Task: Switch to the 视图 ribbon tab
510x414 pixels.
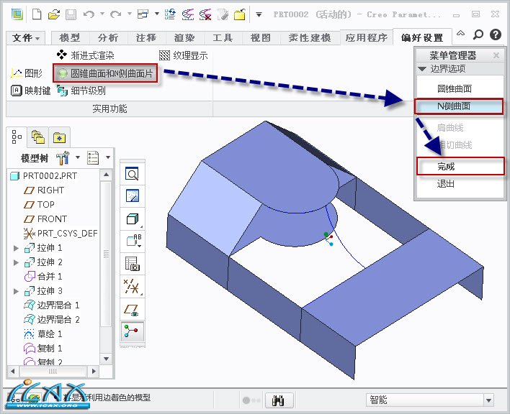Action: (260, 38)
